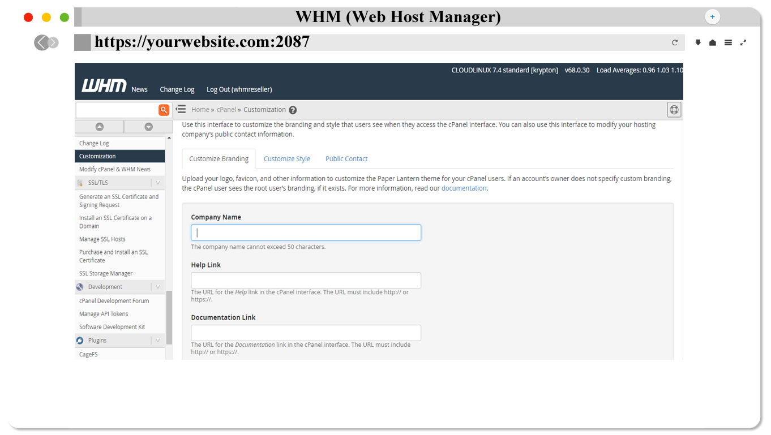Screen dimensions: 771x435
Task: Collapse the Development section chevron
Action: click(x=158, y=287)
